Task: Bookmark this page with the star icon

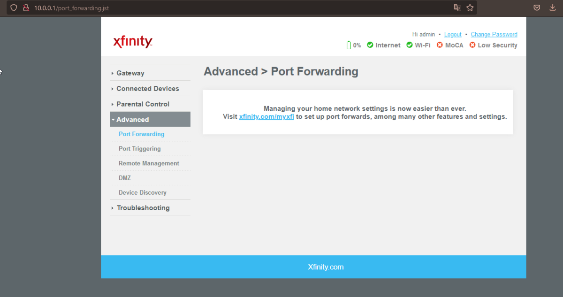Action: point(470,8)
